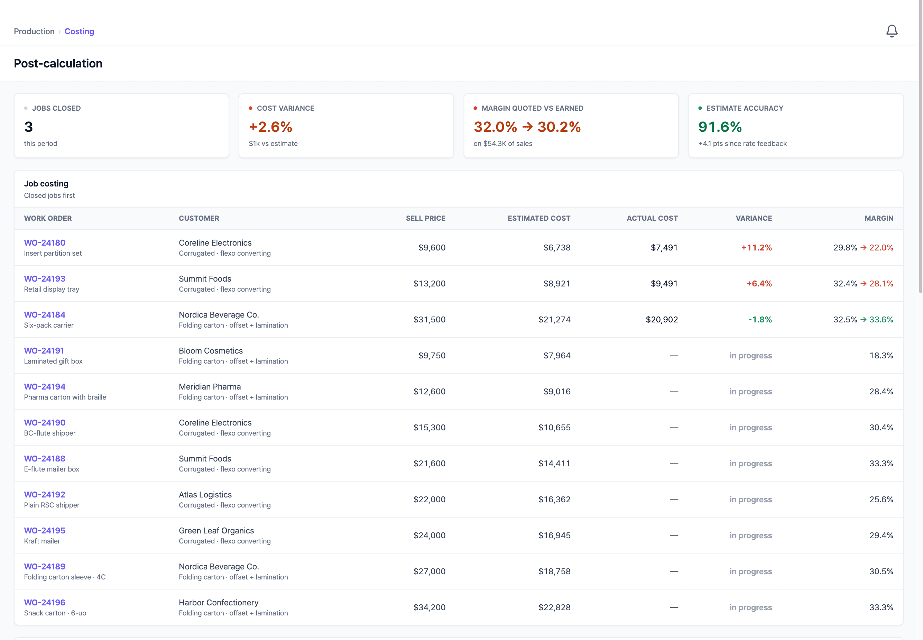
Task: Open work order WO-24192
Action: [45, 494]
